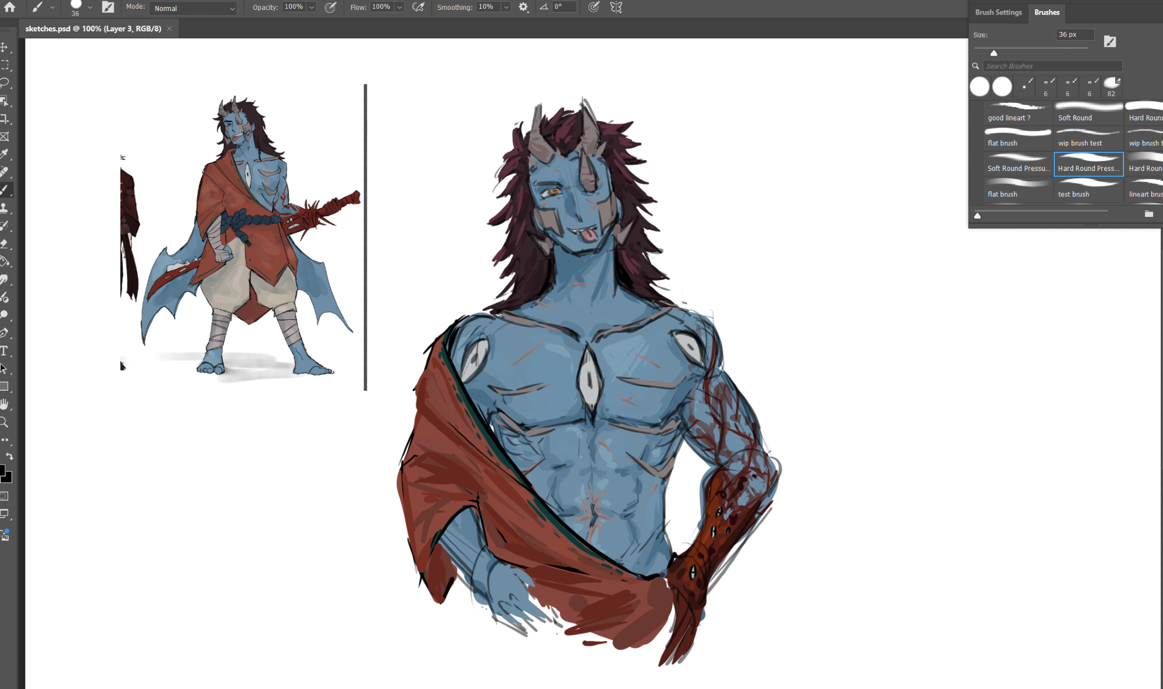Screen dimensions: 1163x689
Task: Select the Hand tool
Action: [x=5, y=405]
